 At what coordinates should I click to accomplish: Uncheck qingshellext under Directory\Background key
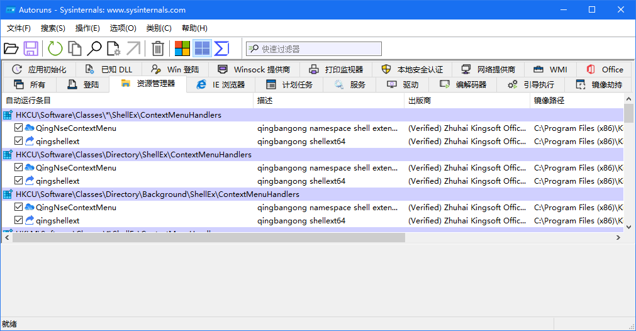click(18, 220)
